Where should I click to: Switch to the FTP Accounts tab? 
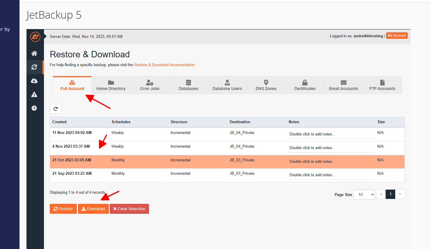click(382, 85)
